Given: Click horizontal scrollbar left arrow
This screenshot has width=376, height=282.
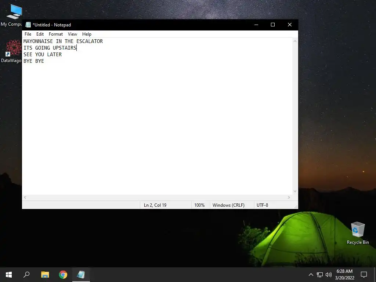Looking at the screenshot, I should click(x=25, y=197).
